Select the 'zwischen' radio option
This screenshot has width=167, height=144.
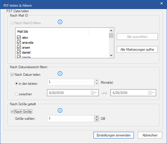(16, 94)
